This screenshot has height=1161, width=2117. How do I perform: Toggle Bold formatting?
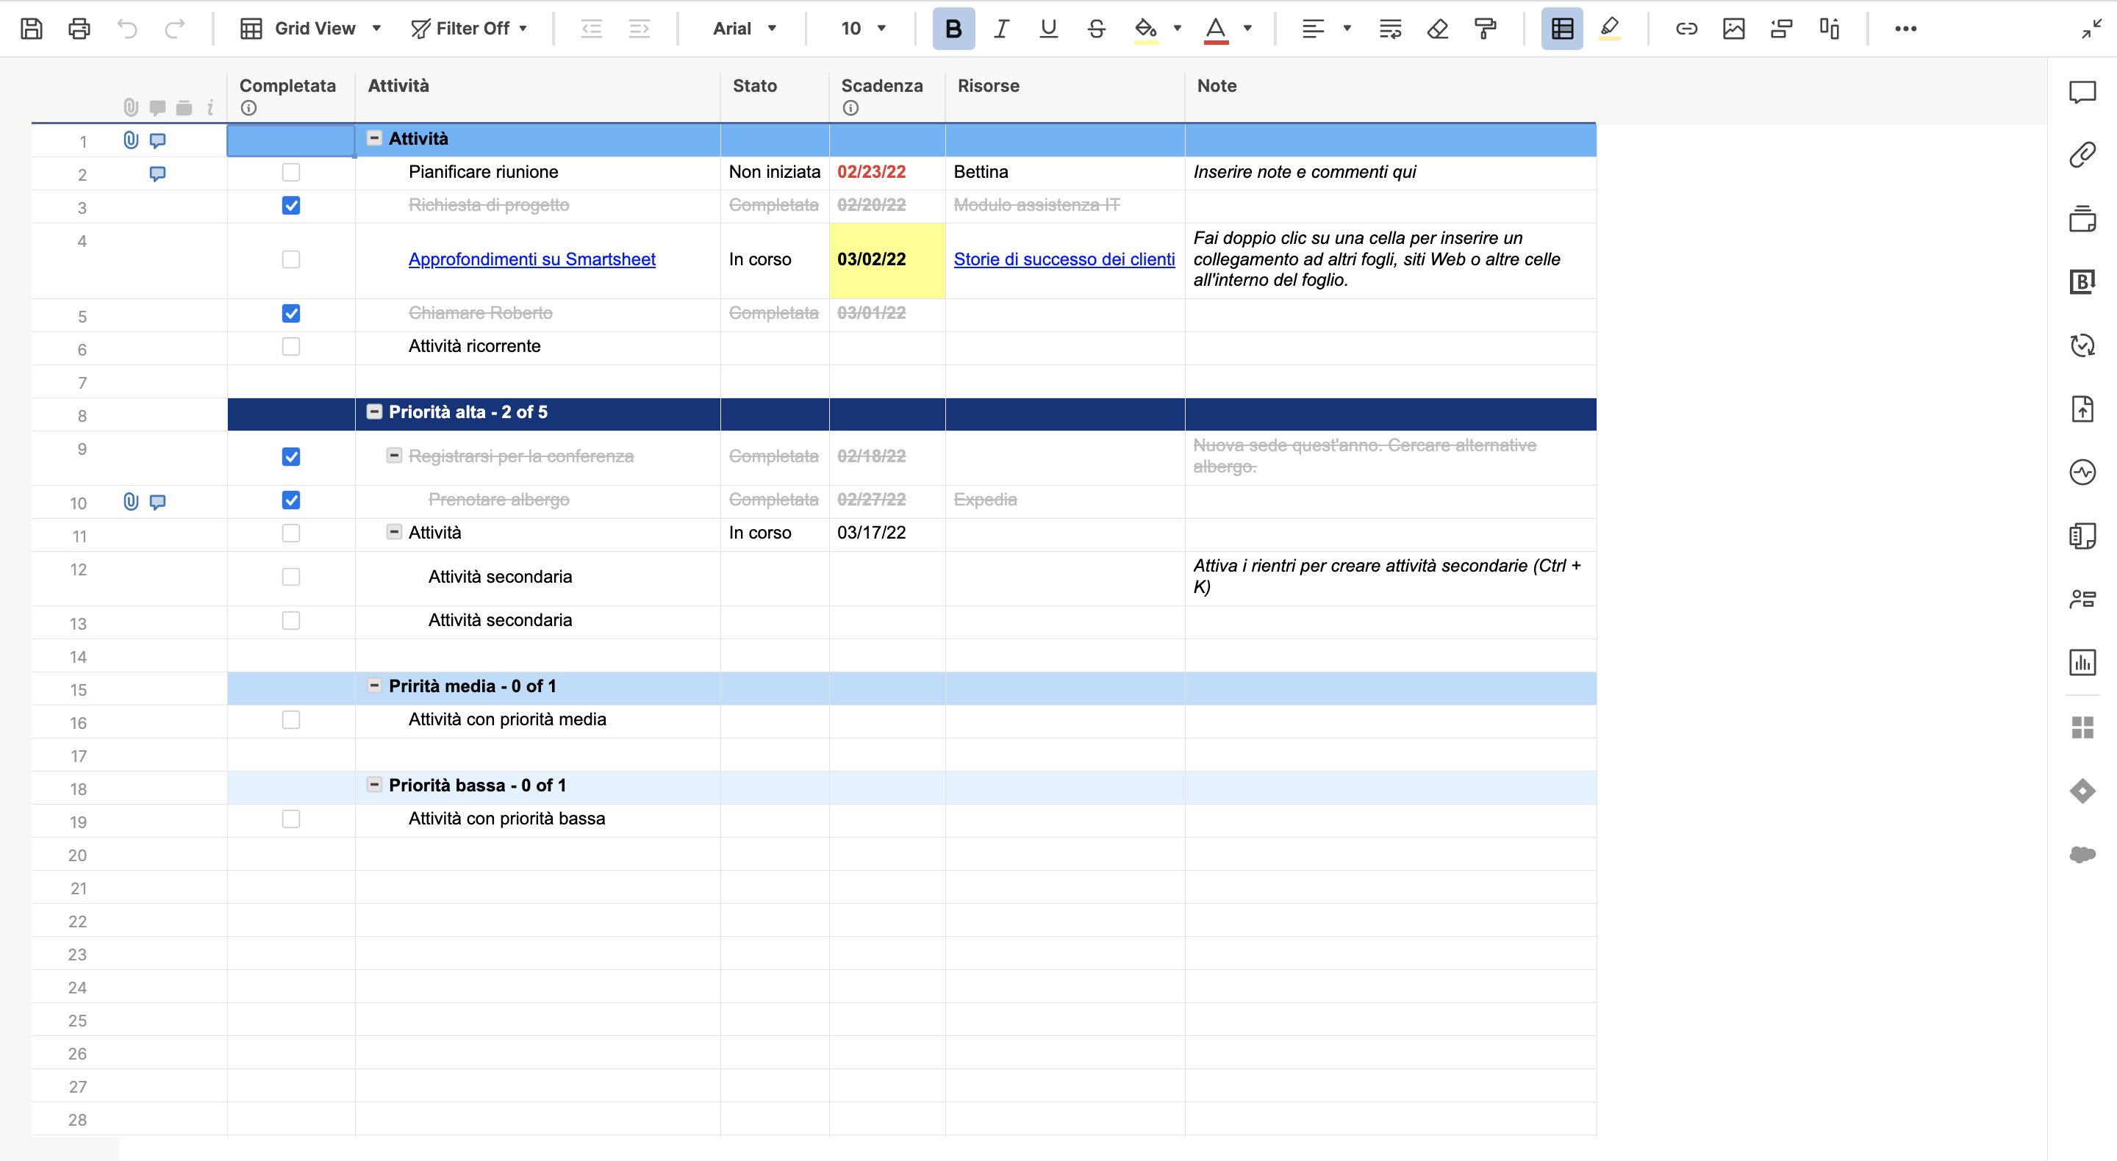[953, 29]
